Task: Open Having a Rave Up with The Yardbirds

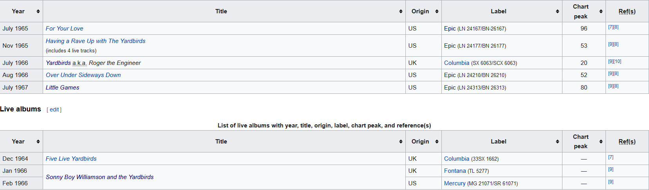Action: tap(96, 41)
